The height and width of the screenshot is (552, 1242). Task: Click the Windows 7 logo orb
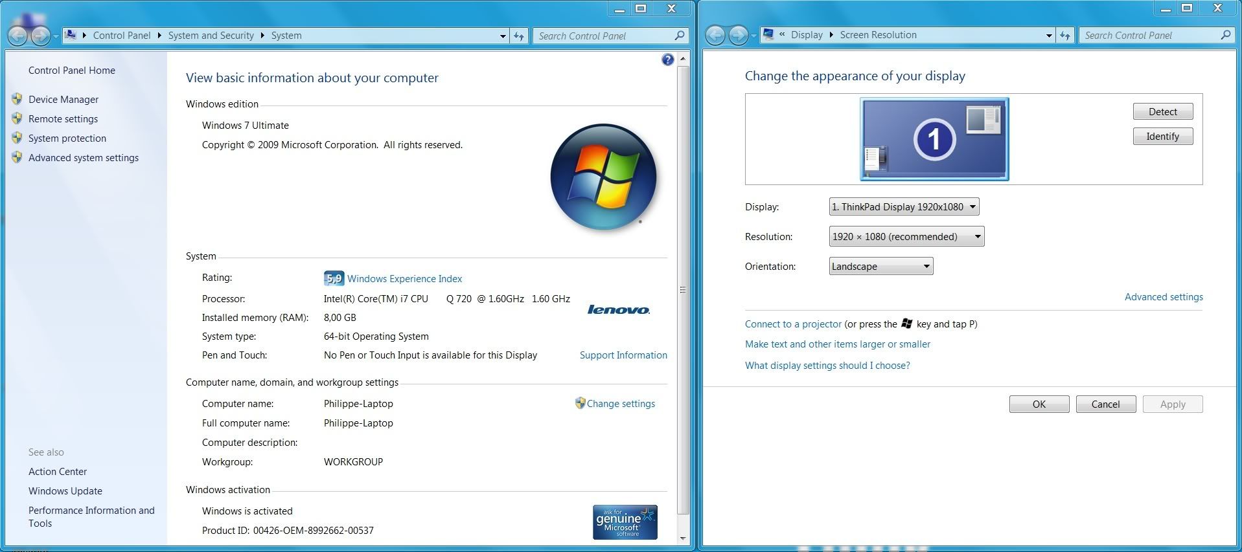click(x=603, y=177)
